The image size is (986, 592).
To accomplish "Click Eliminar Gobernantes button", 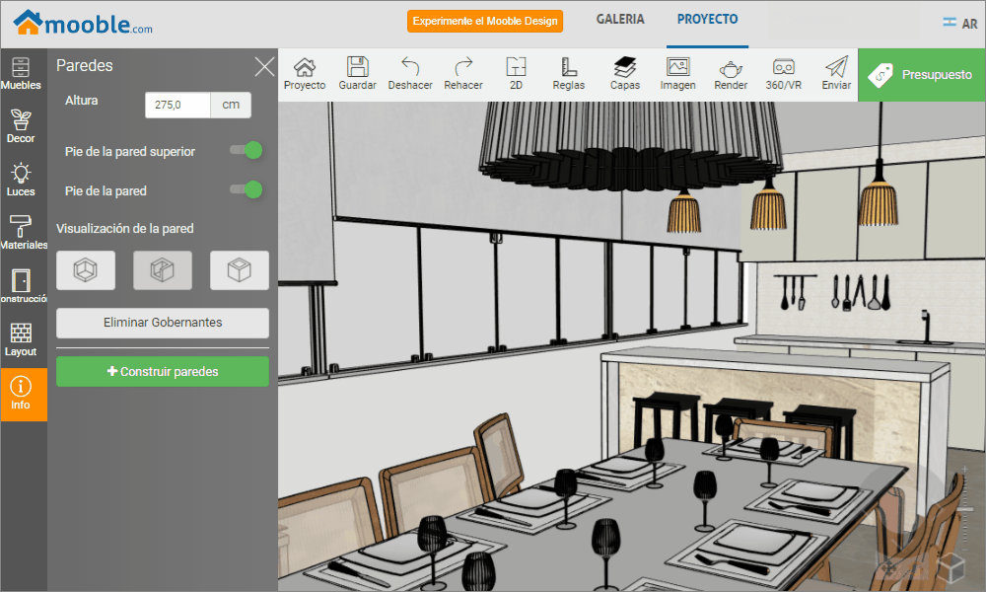I will pos(163,323).
